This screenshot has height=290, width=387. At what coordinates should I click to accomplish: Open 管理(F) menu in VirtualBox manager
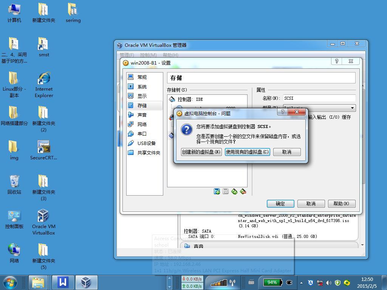[127, 55]
